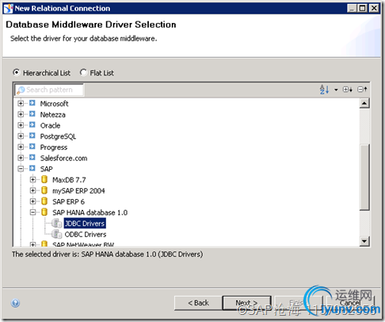This screenshot has height=322, width=385.
Task: Click the ODBC Drivers driver icon
Action: coord(56,234)
